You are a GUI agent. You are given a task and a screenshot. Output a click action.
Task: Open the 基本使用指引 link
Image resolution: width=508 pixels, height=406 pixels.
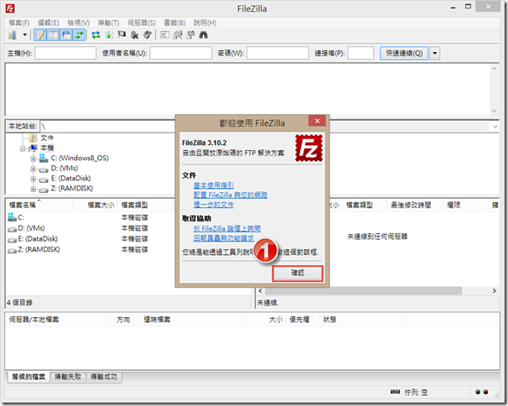coord(214,185)
